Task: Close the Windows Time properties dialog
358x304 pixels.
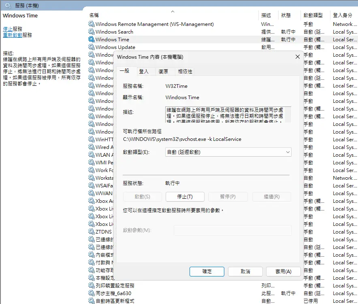Action: [x=298, y=57]
